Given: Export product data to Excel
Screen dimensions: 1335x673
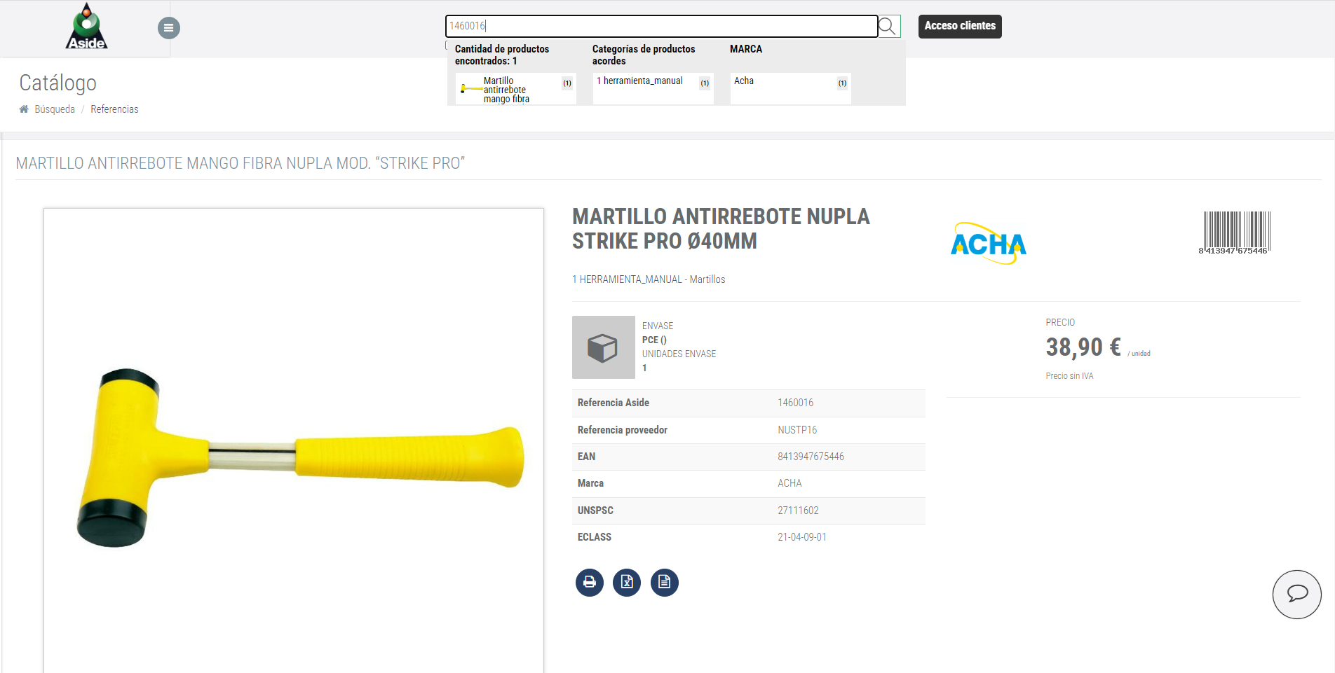Looking at the screenshot, I should coord(627,582).
